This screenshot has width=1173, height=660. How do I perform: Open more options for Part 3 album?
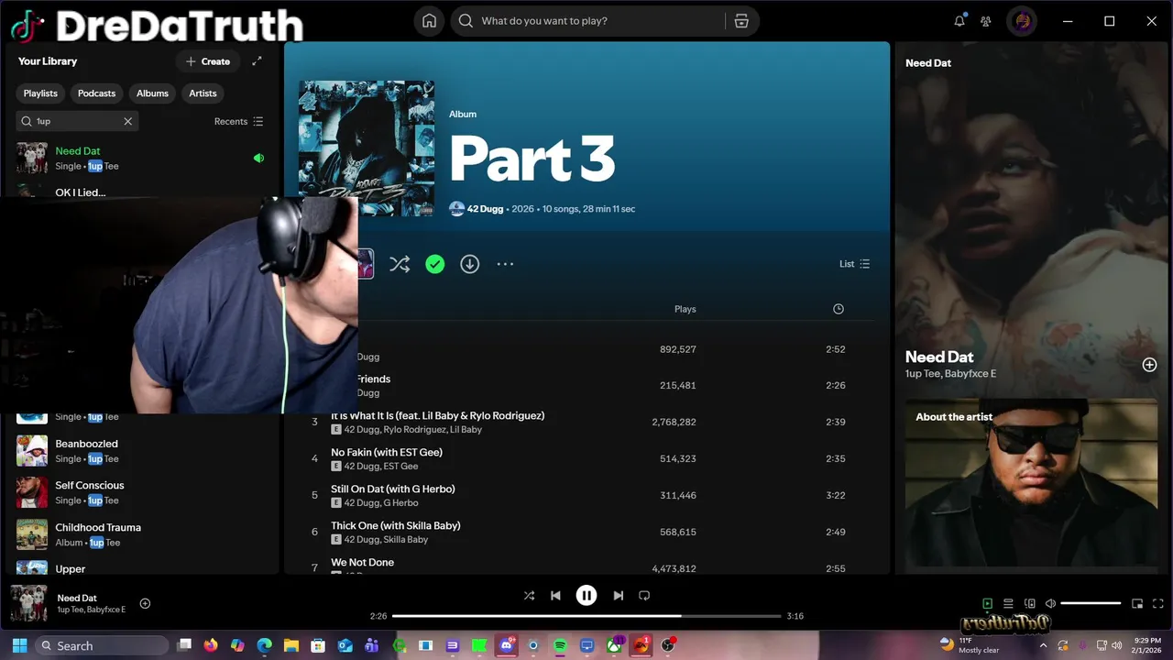tap(505, 264)
